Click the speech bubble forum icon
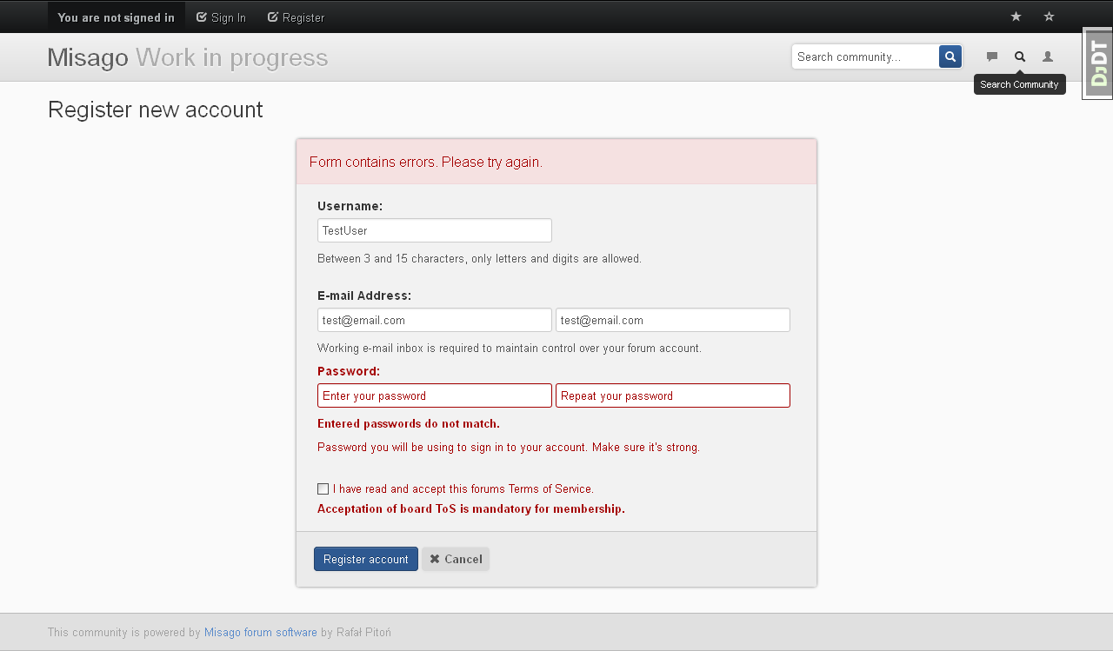 pyautogui.click(x=992, y=56)
